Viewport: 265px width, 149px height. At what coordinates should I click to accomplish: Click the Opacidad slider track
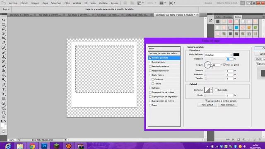pyautogui.click(x=214, y=59)
